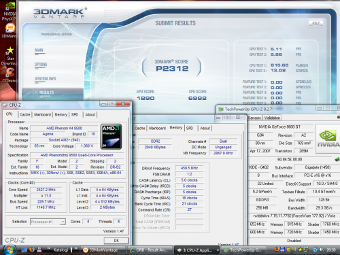Click the Core Speed value 2527.2 MHz
The image size is (340, 255).
point(46,190)
